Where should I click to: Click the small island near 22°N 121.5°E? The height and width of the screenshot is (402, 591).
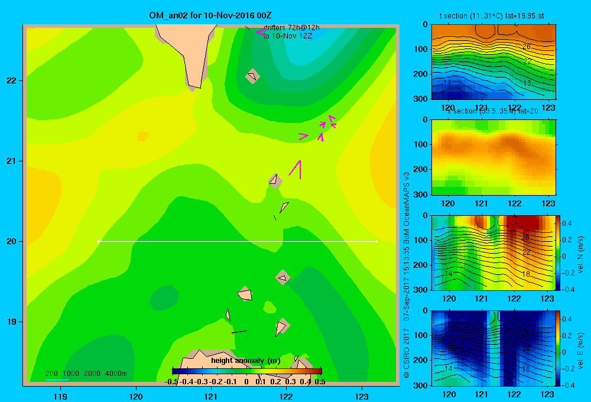(252, 76)
